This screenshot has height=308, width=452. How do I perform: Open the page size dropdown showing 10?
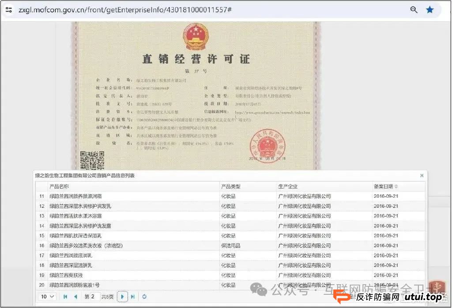coord(47,297)
